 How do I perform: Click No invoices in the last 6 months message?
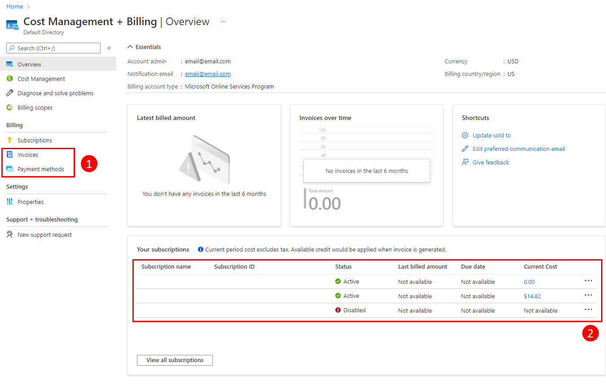click(x=367, y=171)
